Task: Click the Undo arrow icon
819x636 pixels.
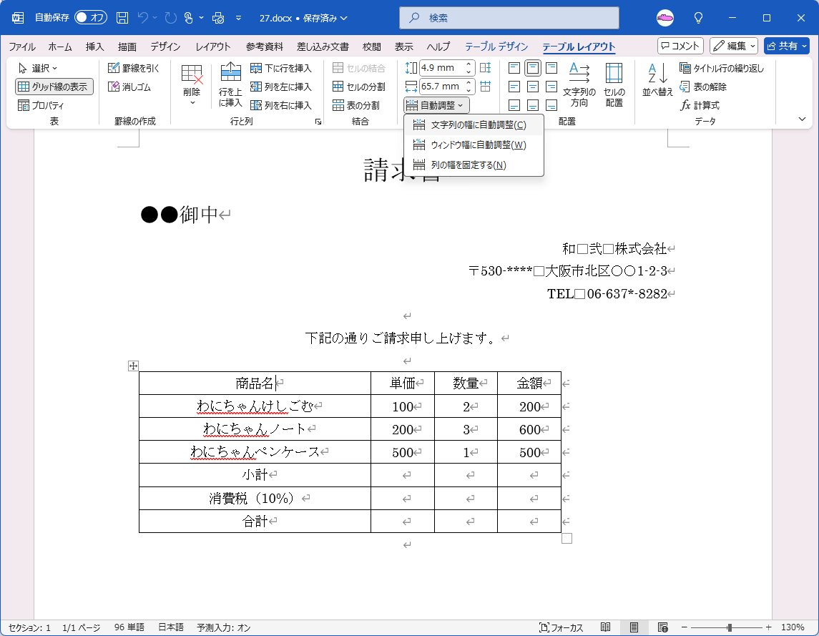Action: (142, 18)
